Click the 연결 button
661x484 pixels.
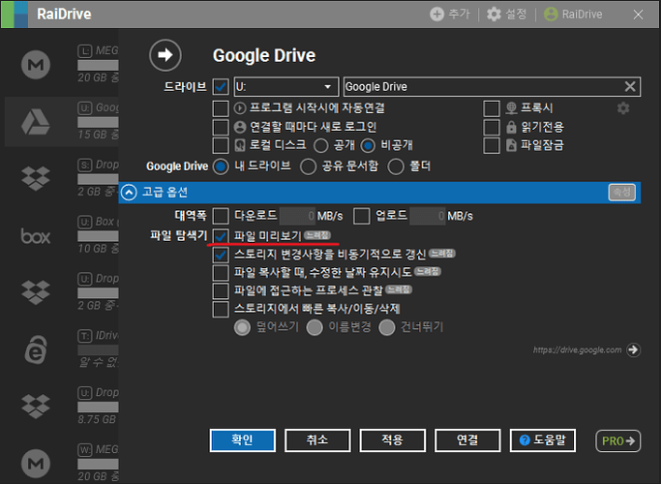(467, 440)
